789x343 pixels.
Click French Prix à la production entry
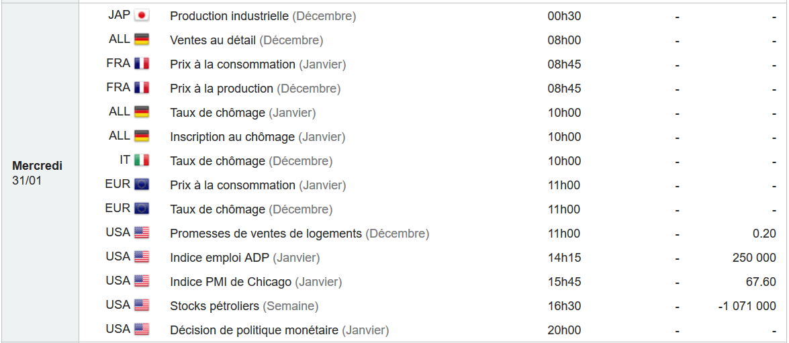(254, 89)
